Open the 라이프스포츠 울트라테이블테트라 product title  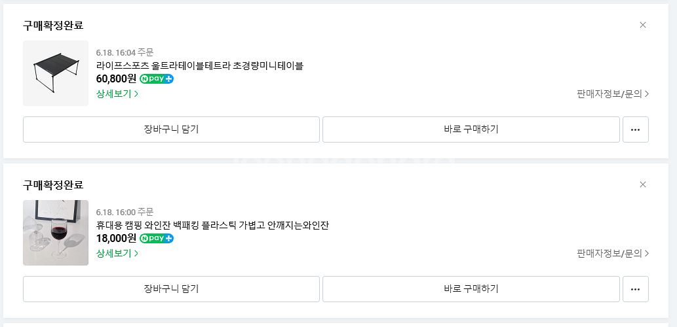199,65
